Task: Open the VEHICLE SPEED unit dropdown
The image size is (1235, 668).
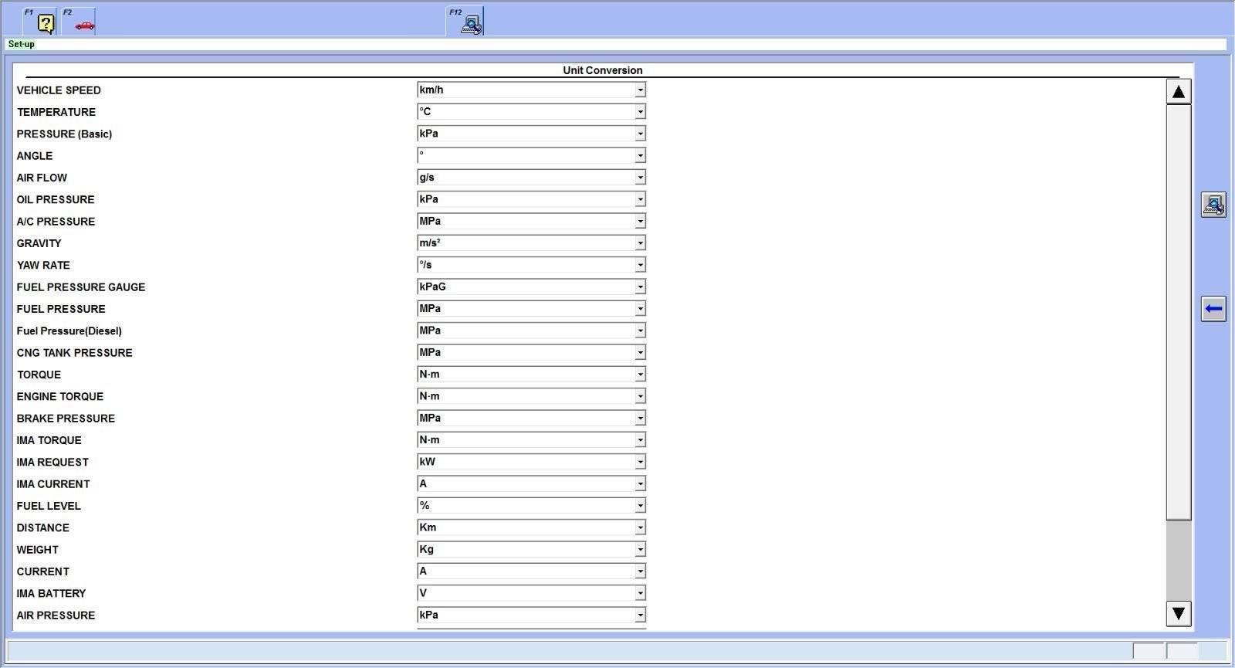Action: point(531,90)
